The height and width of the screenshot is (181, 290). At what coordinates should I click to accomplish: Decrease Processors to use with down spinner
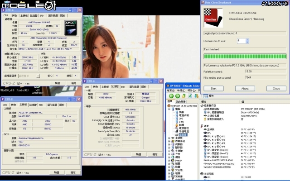pos(247,42)
